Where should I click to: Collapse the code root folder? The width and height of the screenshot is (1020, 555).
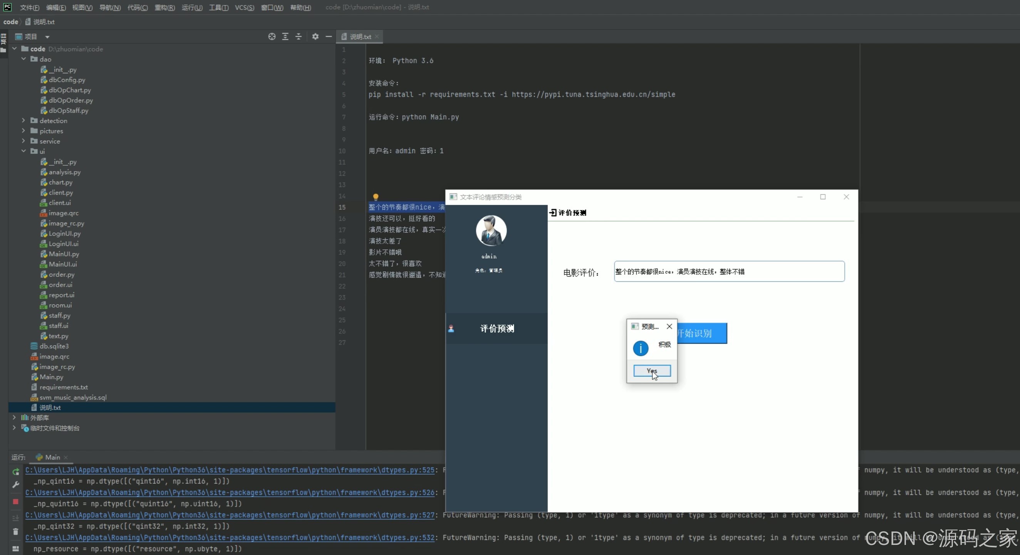(x=15, y=49)
